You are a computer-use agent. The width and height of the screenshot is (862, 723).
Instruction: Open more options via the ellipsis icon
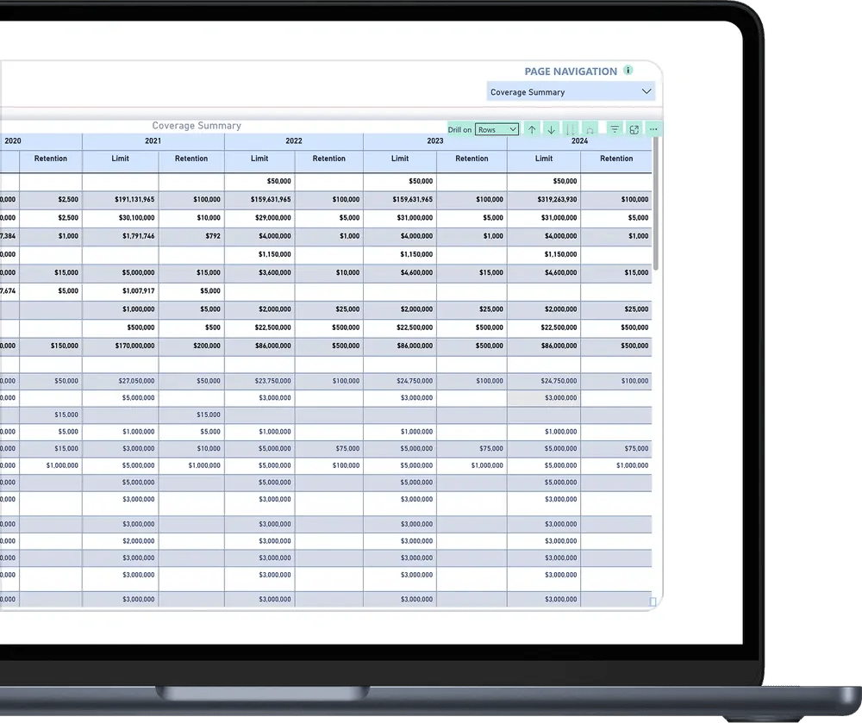pos(653,129)
